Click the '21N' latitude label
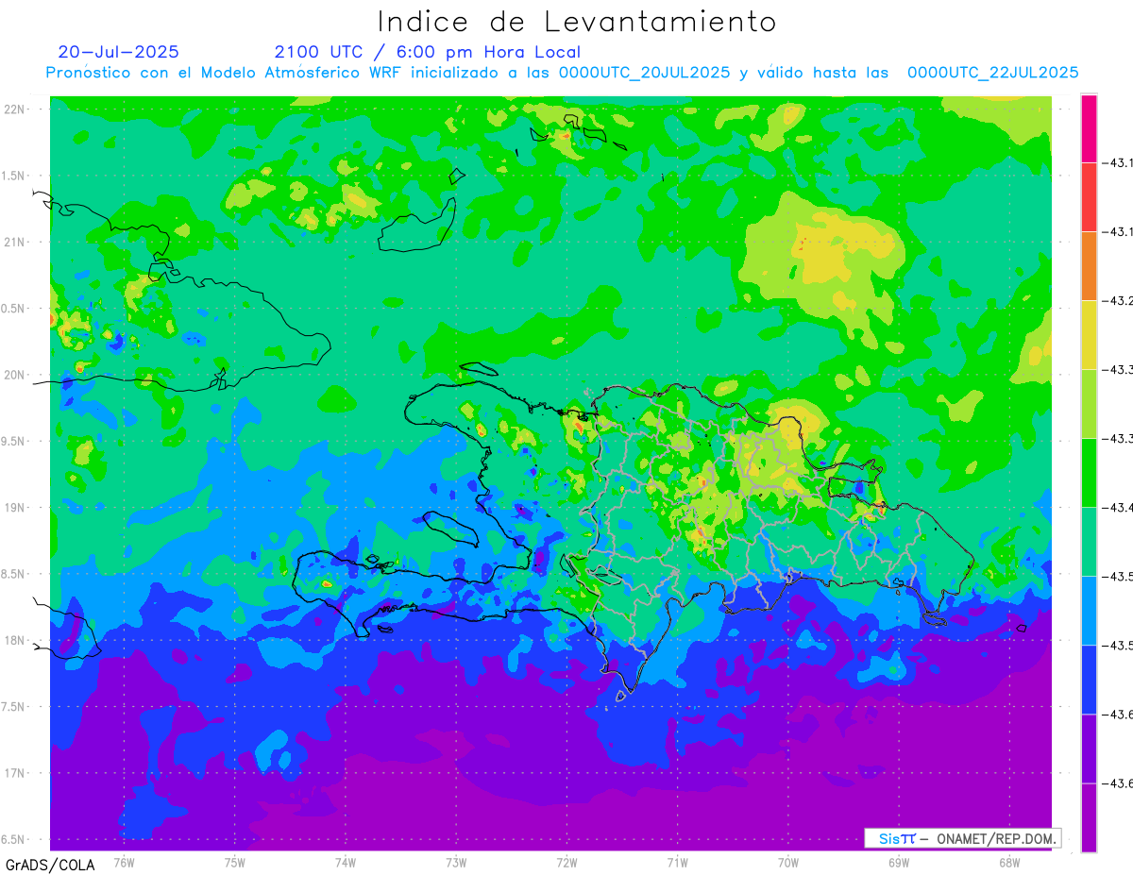The height and width of the screenshot is (875, 1133). pyautogui.click(x=16, y=242)
